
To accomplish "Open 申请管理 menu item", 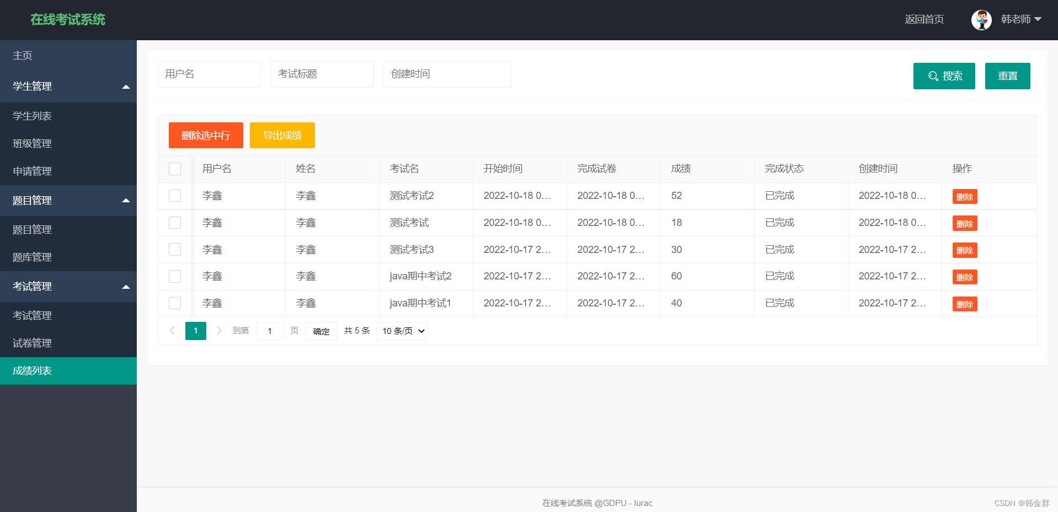I will pyautogui.click(x=68, y=171).
